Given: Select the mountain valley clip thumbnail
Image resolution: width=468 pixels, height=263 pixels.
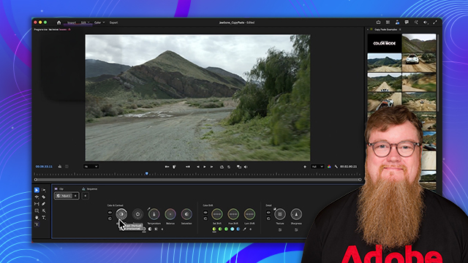Looking at the screenshot, I should [x=385, y=63].
